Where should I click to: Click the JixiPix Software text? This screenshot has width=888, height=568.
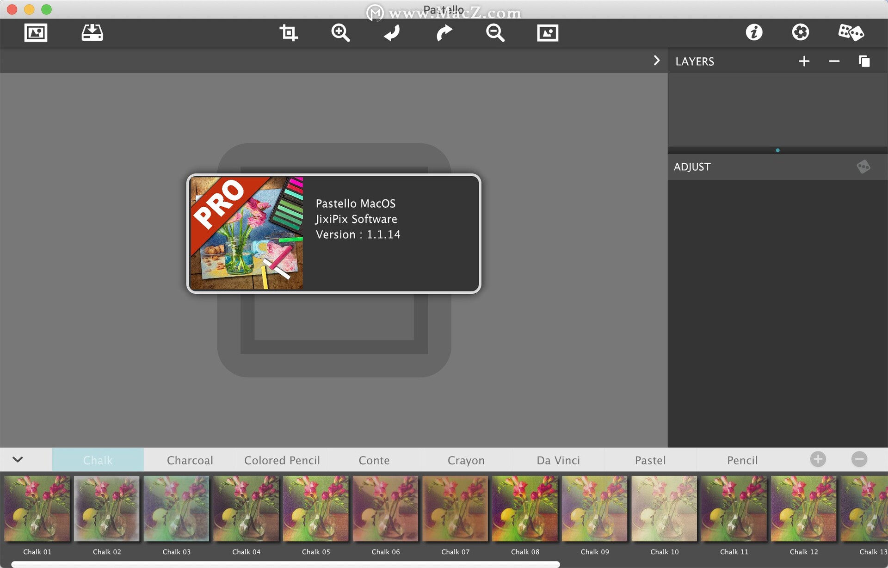(x=356, y=219)
